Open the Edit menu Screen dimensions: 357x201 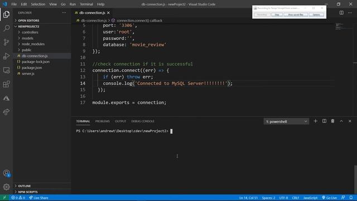tap(23, 4)
